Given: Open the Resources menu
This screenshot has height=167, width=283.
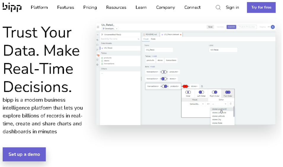Looking at the screenshot, I should click(116, 7).
